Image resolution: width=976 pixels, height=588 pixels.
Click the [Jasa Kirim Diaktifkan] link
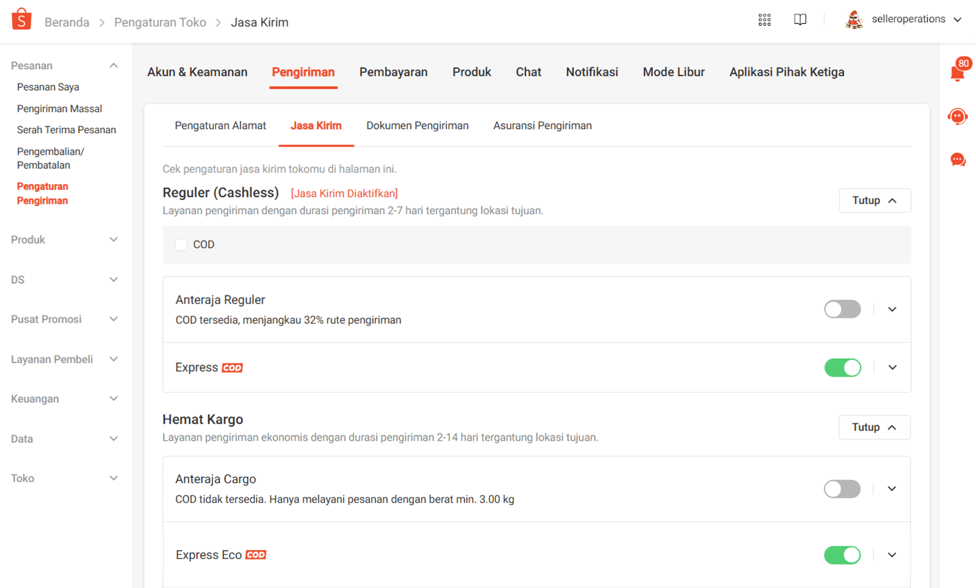point(344,193)
